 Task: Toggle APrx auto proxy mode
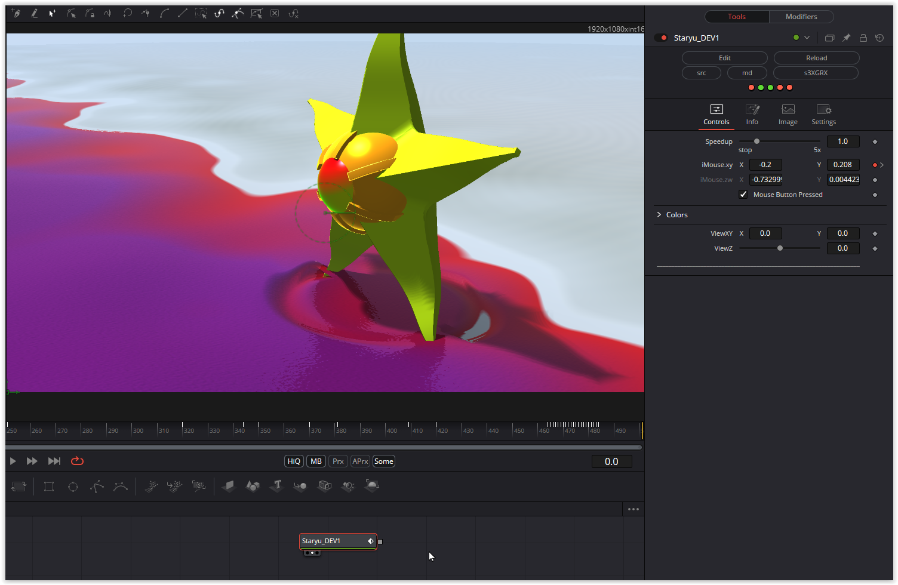pos(360,461)
